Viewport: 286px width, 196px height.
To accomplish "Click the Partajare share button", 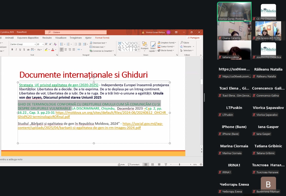I will (x=194, y=38).
